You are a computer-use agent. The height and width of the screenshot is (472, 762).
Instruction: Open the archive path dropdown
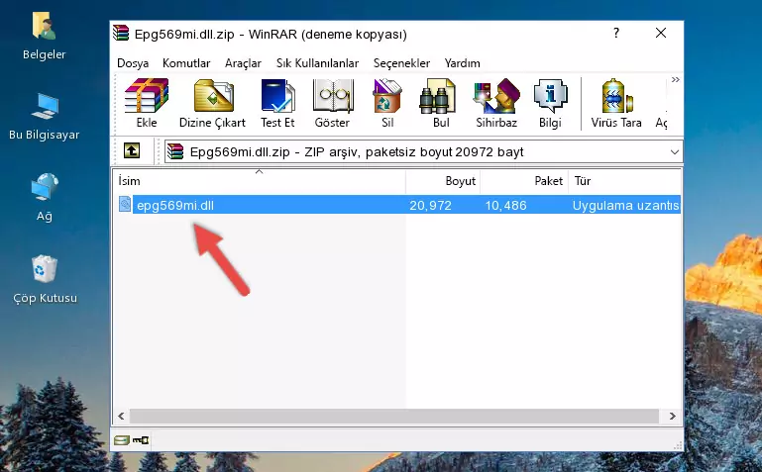675,151
